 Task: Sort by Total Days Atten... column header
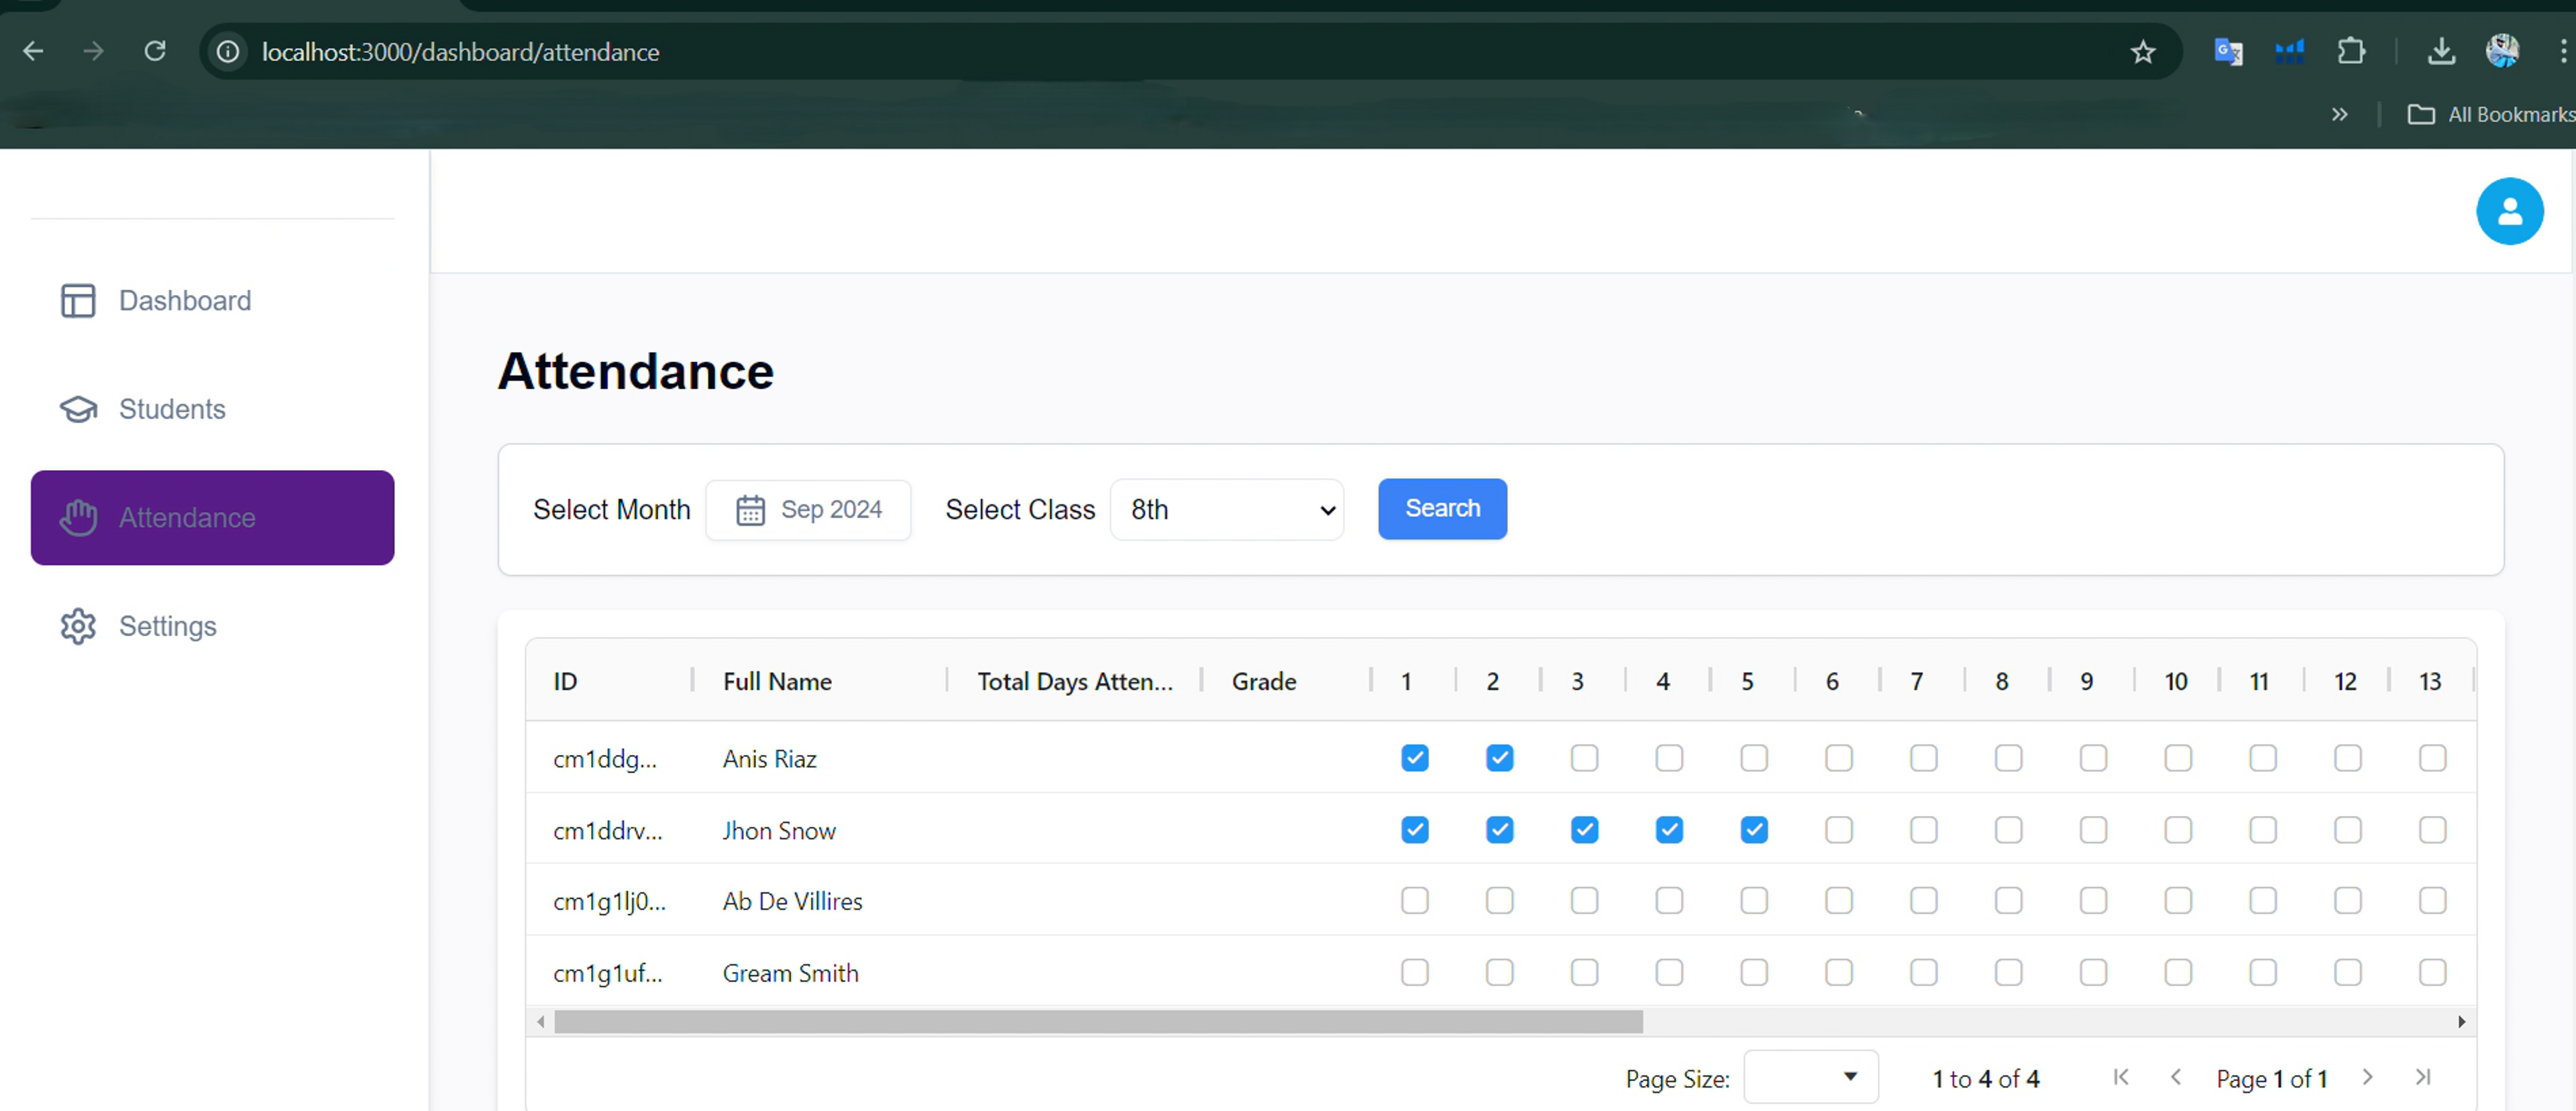1075,681
